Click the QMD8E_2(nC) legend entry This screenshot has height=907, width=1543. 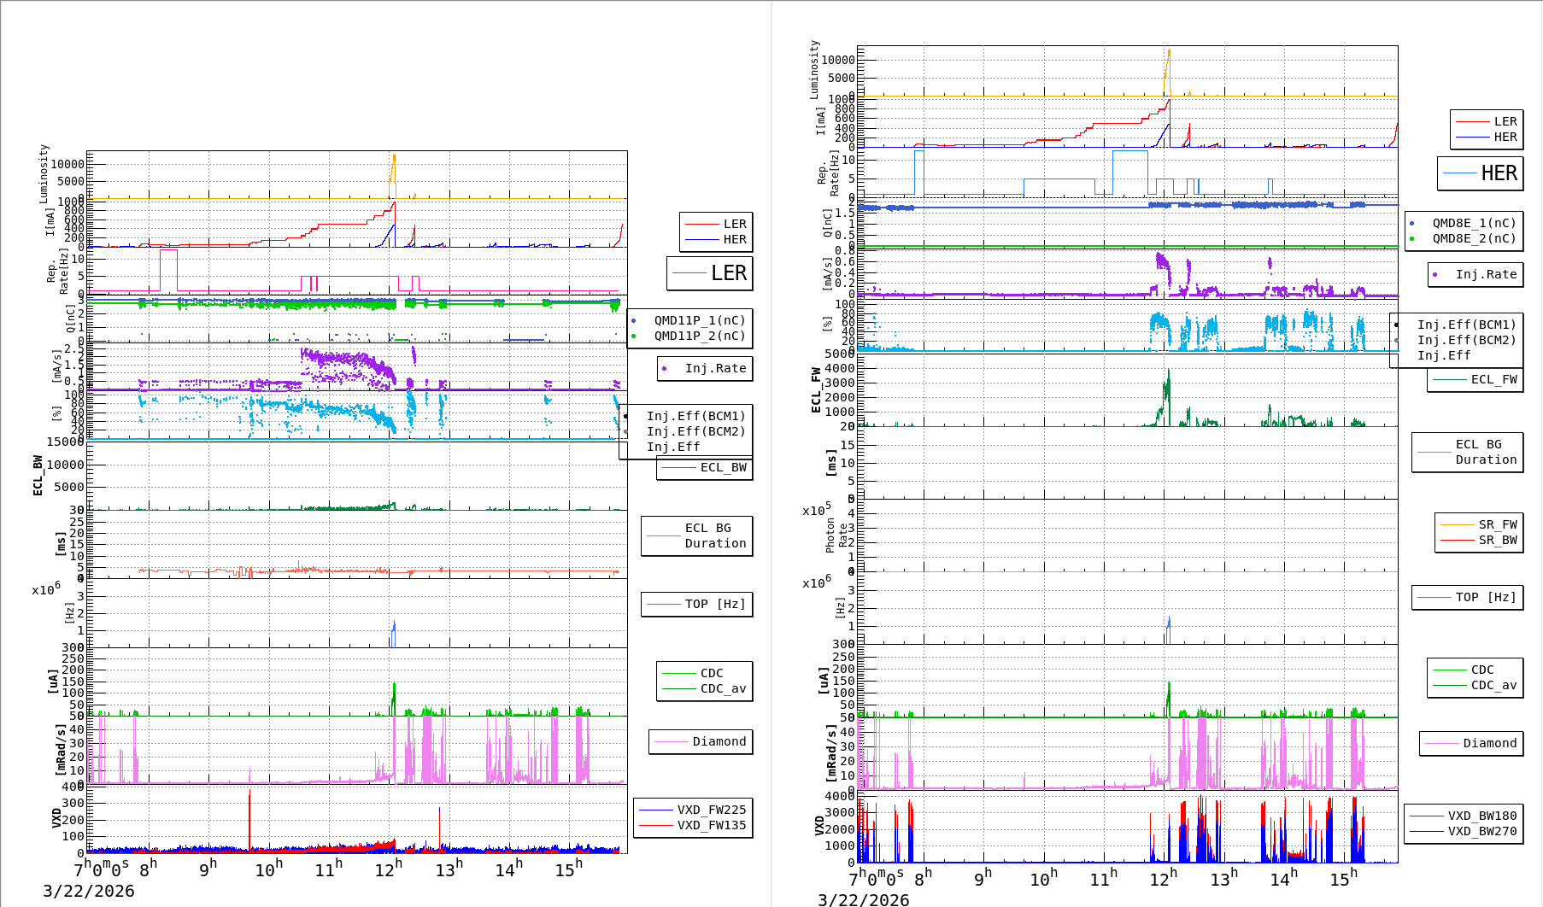point(1473,238)
